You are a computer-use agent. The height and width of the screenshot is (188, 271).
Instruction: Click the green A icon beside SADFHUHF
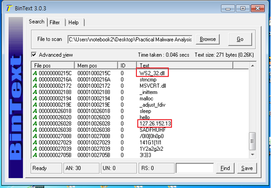coord(35,130)
